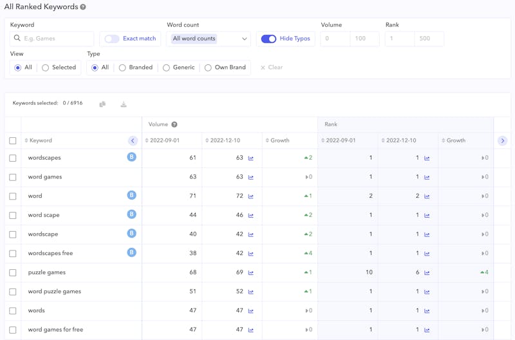Expand table columns with right chevron
This screenshot has height=340, width=515.
click(x=502, y=140)
